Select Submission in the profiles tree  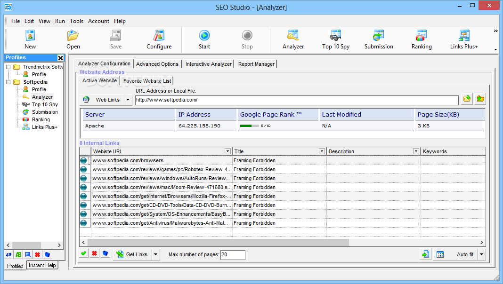45,112
